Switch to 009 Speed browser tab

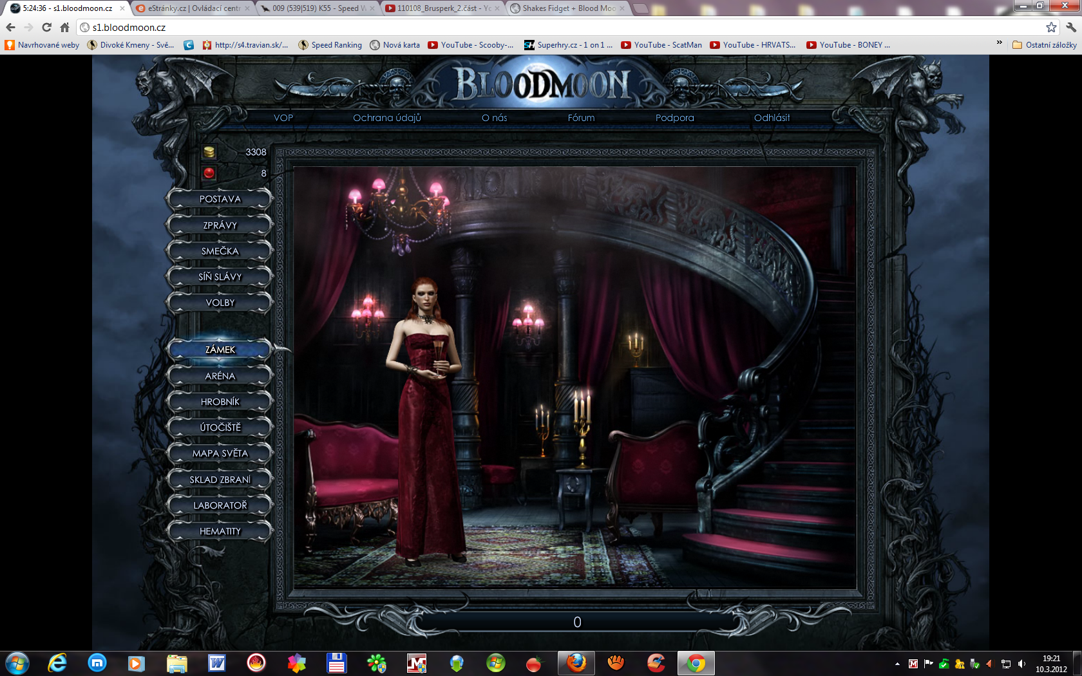(x=318, y=8)
